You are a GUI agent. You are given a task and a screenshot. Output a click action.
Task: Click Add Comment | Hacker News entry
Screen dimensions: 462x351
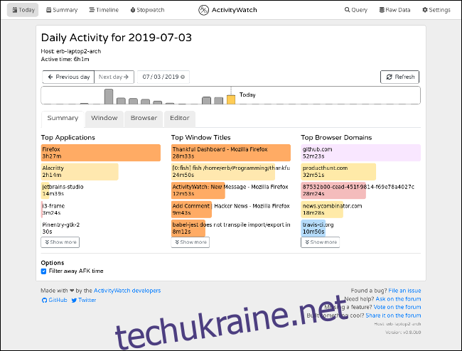click(x=231, y=210)
